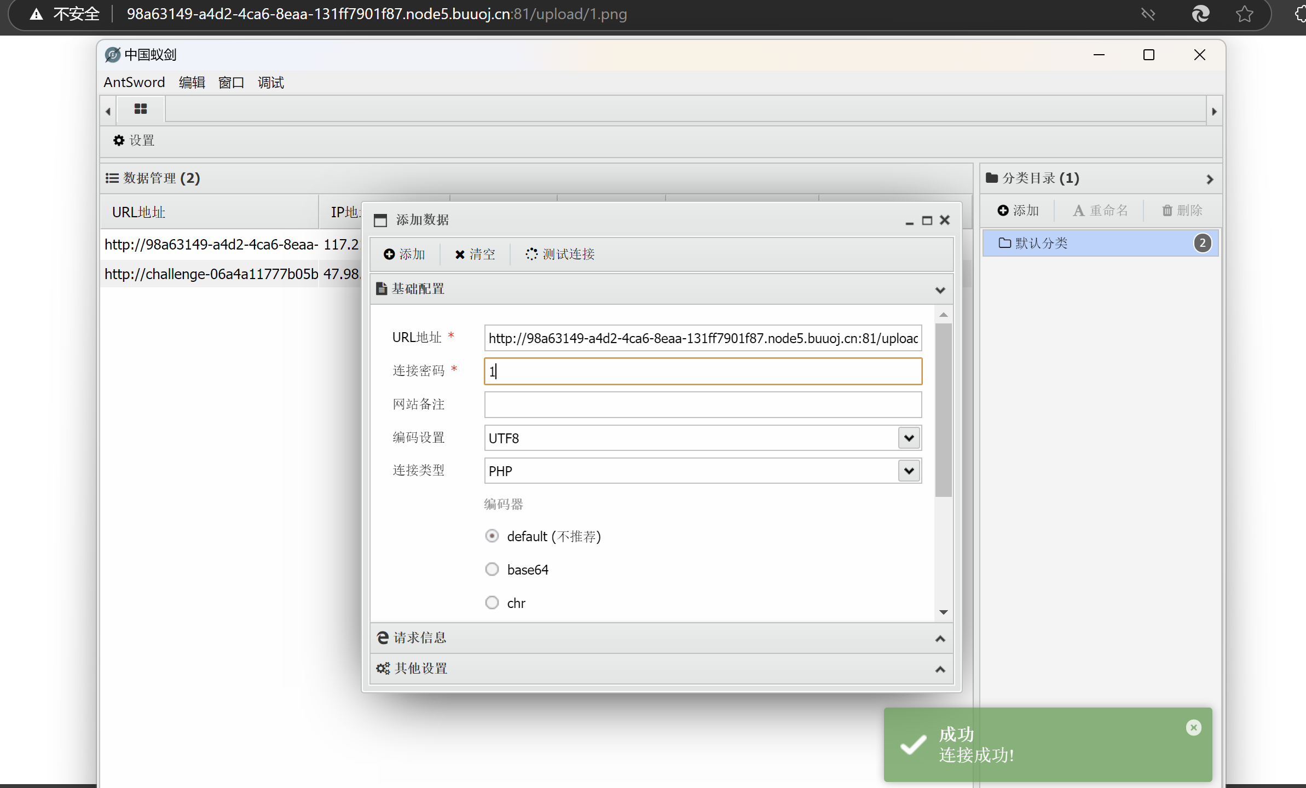Viewport: 1306px width, 788px height.
Task: Click the dialog vertical scrollbar thumb
Action: click(943, 409)
